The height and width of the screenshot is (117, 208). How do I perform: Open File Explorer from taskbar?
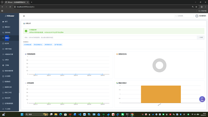(56, 114)
